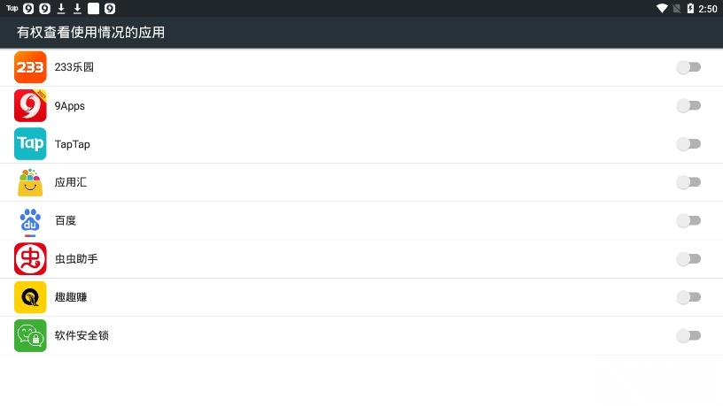Viewport: 723px width, 406px height.
Task: Open the 软件安全锁 list entry label
Action: tap(82, 335)
